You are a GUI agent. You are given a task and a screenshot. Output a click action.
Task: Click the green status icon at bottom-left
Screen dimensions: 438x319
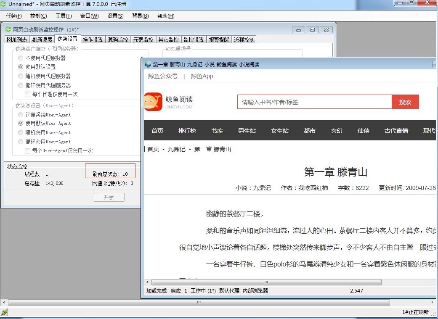click(4, 312)
